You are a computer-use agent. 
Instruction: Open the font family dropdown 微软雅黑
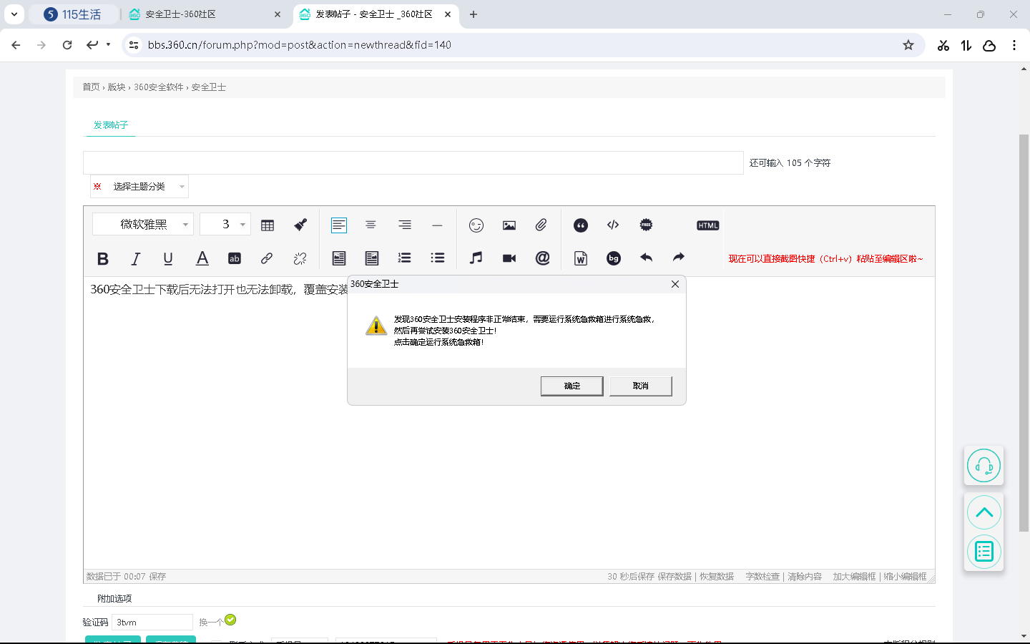point(143,224)
